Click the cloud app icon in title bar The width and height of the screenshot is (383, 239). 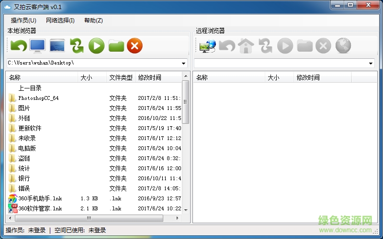click(8, 7)
